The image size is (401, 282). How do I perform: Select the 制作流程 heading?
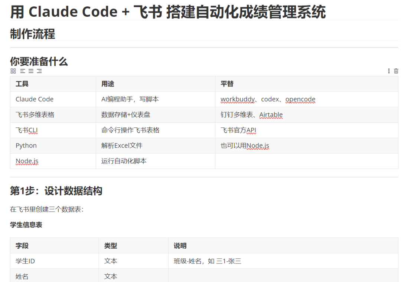pos(32,34)
